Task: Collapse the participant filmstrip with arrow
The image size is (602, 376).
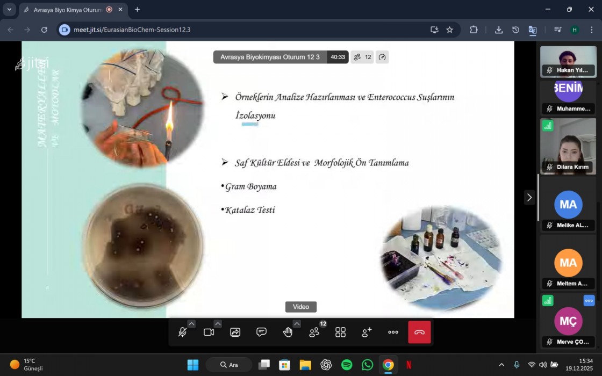Action: pos(529,197)
